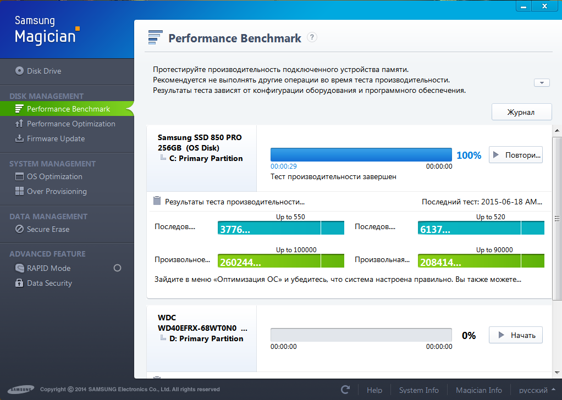Click Повтори... to rerun SSD benchmark
This screenshot has width=562, height=400.
coord(516,155)
